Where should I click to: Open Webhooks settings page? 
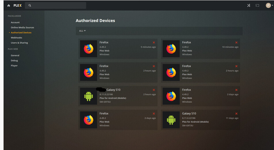tap(16, 37)
